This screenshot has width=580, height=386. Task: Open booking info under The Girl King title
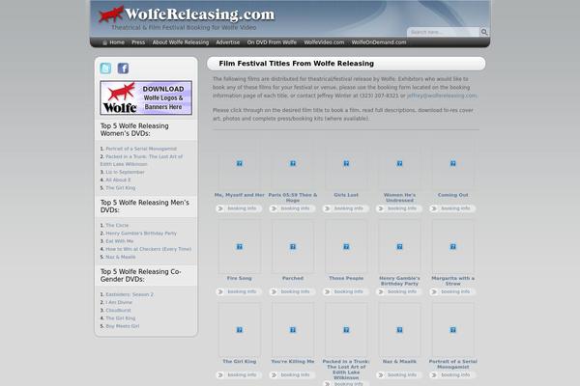tap(240, 375)
